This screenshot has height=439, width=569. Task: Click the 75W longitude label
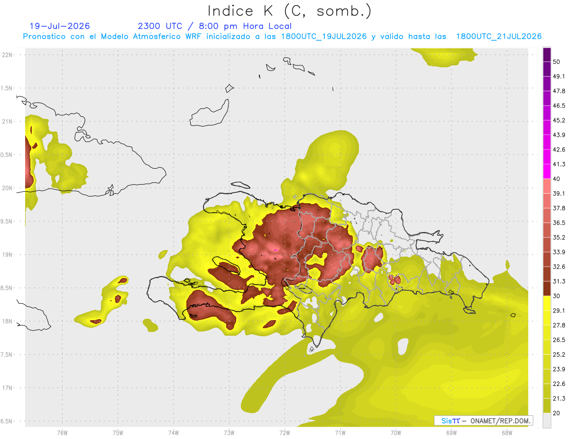pyautogui.click(x=118, y=432)
